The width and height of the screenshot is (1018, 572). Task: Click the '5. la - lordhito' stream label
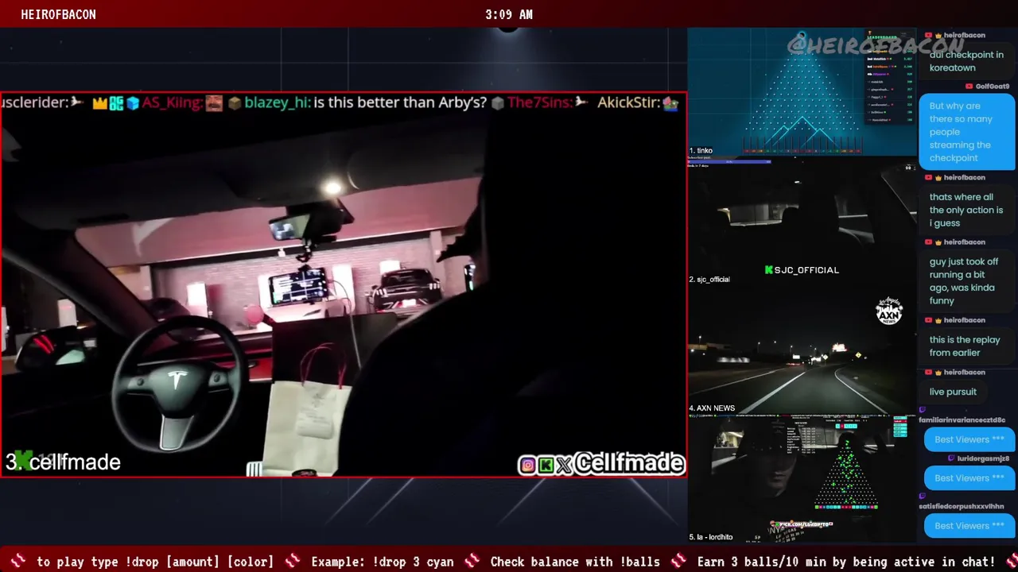(711, 537)
